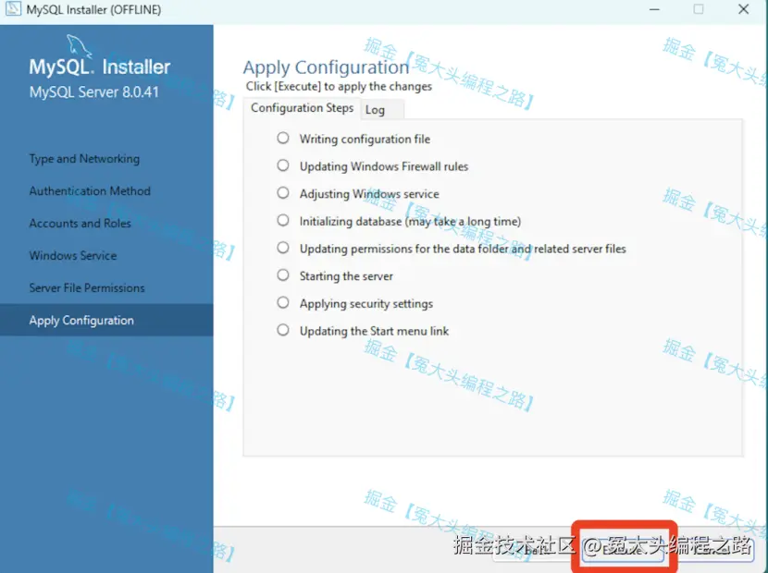Click the disabled maximize window button
The width and height of the screenshot is (768, 573).
coord(699,9)
